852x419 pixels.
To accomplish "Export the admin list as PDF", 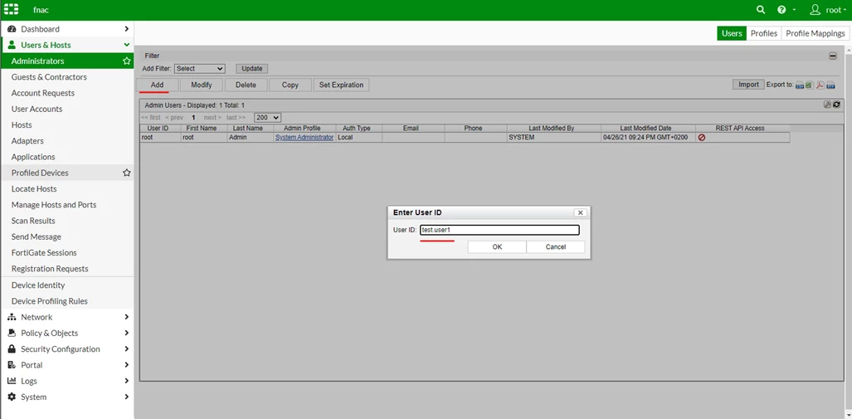I will (x=820, y=85).
